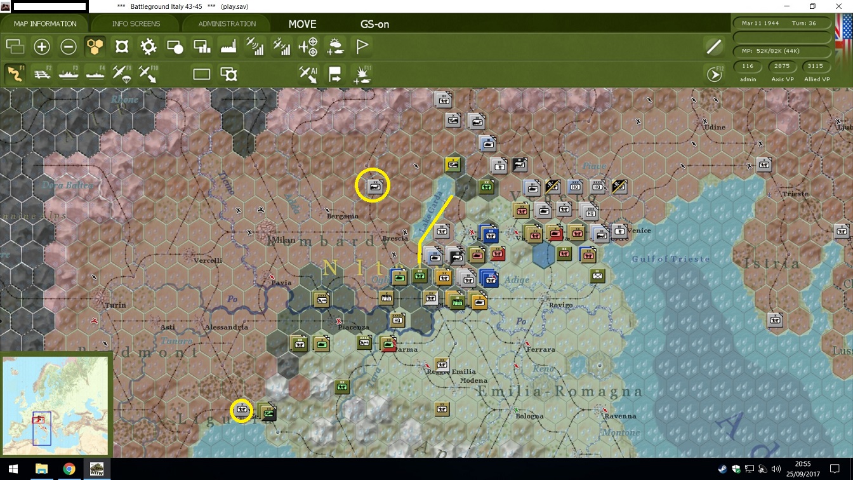Screen dimensions: 853x480
Task: Open the MAP INFORMATION tab
Action: click(x=45, y=24)
